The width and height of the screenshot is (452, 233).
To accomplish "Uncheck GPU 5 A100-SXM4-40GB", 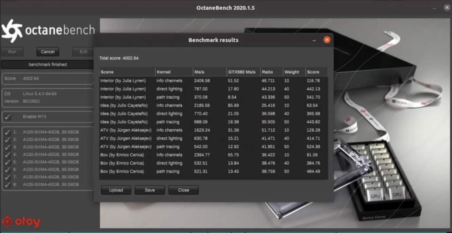I will (8, 162).
